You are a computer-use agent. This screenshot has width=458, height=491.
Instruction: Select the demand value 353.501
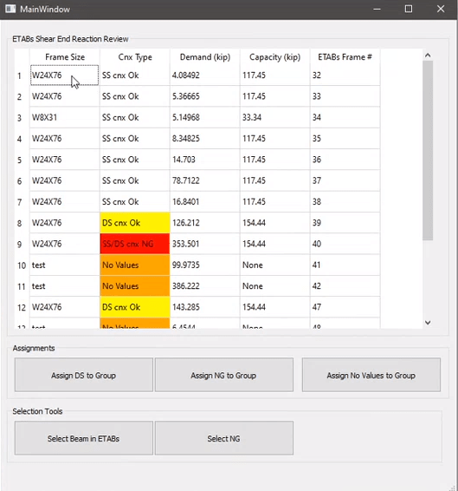205,244
